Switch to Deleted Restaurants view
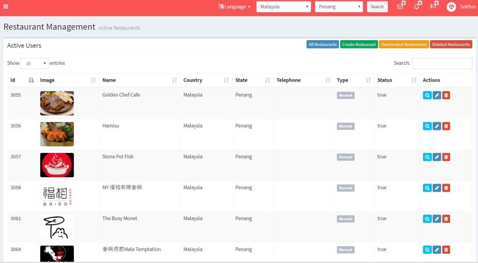The image size is (478, 263). (x=451, y=44)
